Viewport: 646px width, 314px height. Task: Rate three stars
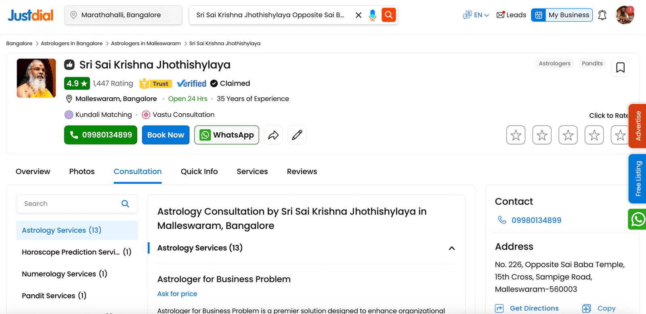(568, 135)
